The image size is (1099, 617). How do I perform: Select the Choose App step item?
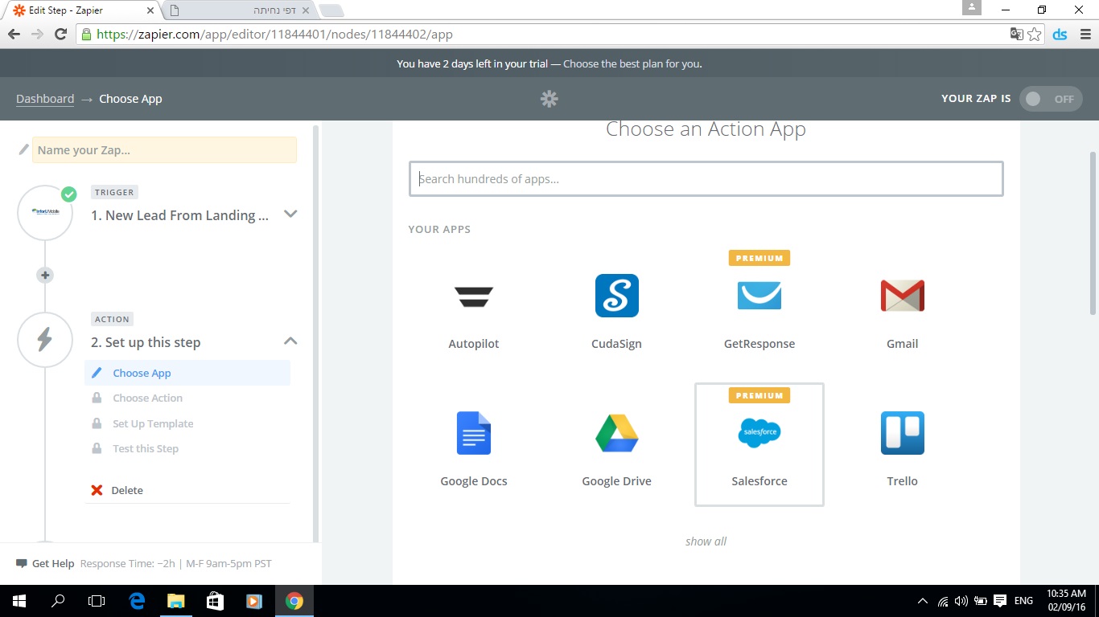point(187,373)
